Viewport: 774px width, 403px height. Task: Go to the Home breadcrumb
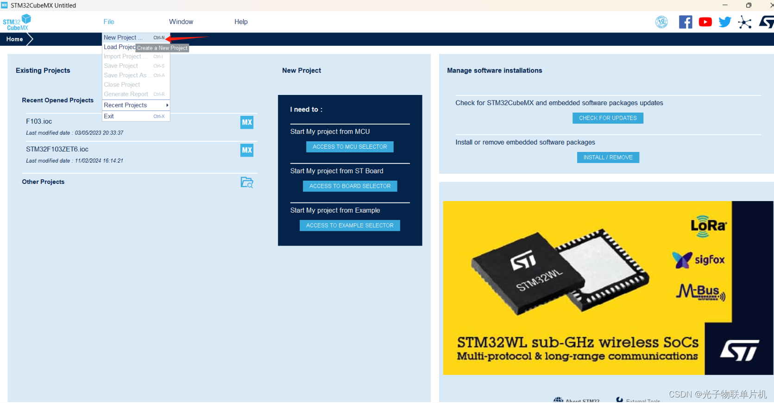pyautogui.click(x=15, y=39)
